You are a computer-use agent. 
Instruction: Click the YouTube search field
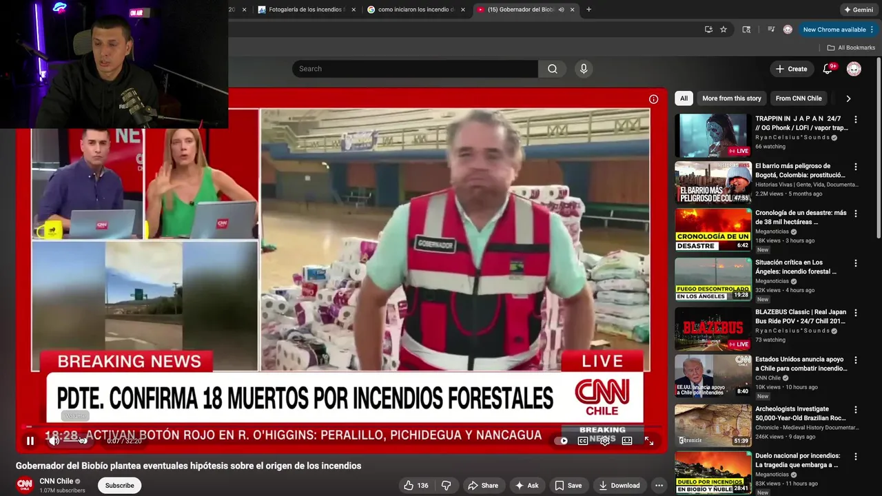click(415, 69)
